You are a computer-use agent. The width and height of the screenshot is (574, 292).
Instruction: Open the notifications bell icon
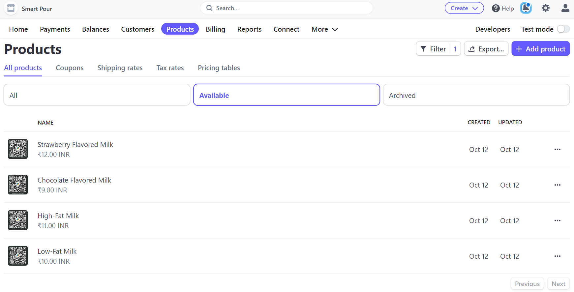526,8
